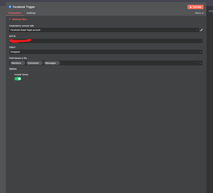213x193 pixels.
Task: Disable the Include Values toggle
Action: pyautogui.click(x=18, y=79)
